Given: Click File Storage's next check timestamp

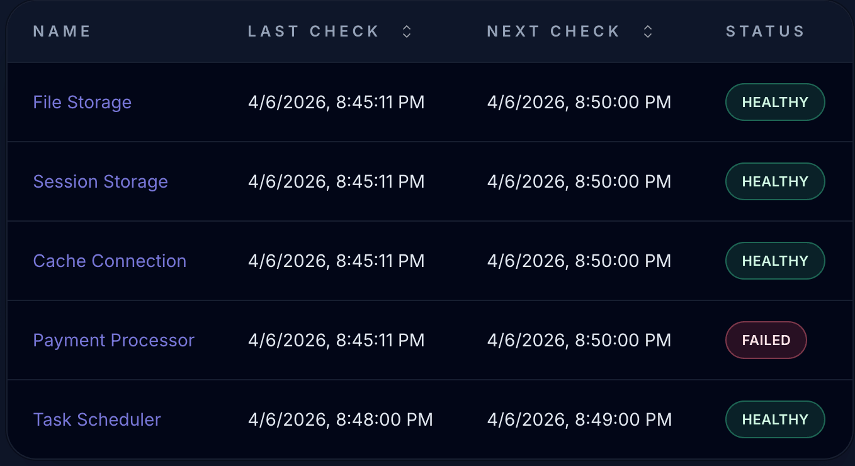Looking at the screenshot, I should [x=579, y=102].
